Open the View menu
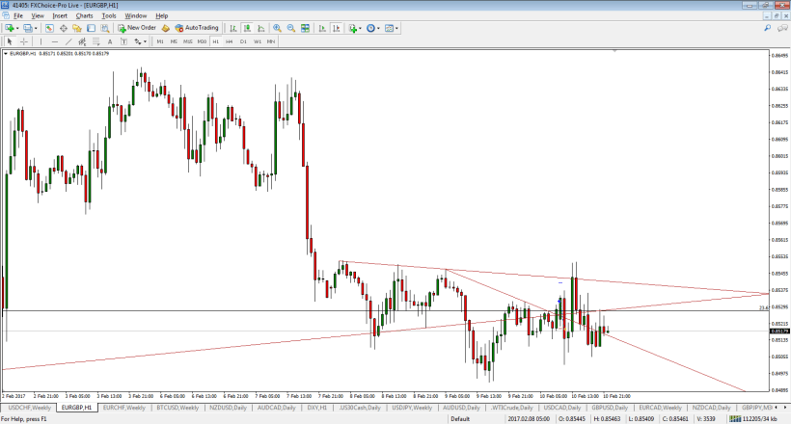This screenshot has height=424, width=791. pyautogui.click(x=38, y=16)
